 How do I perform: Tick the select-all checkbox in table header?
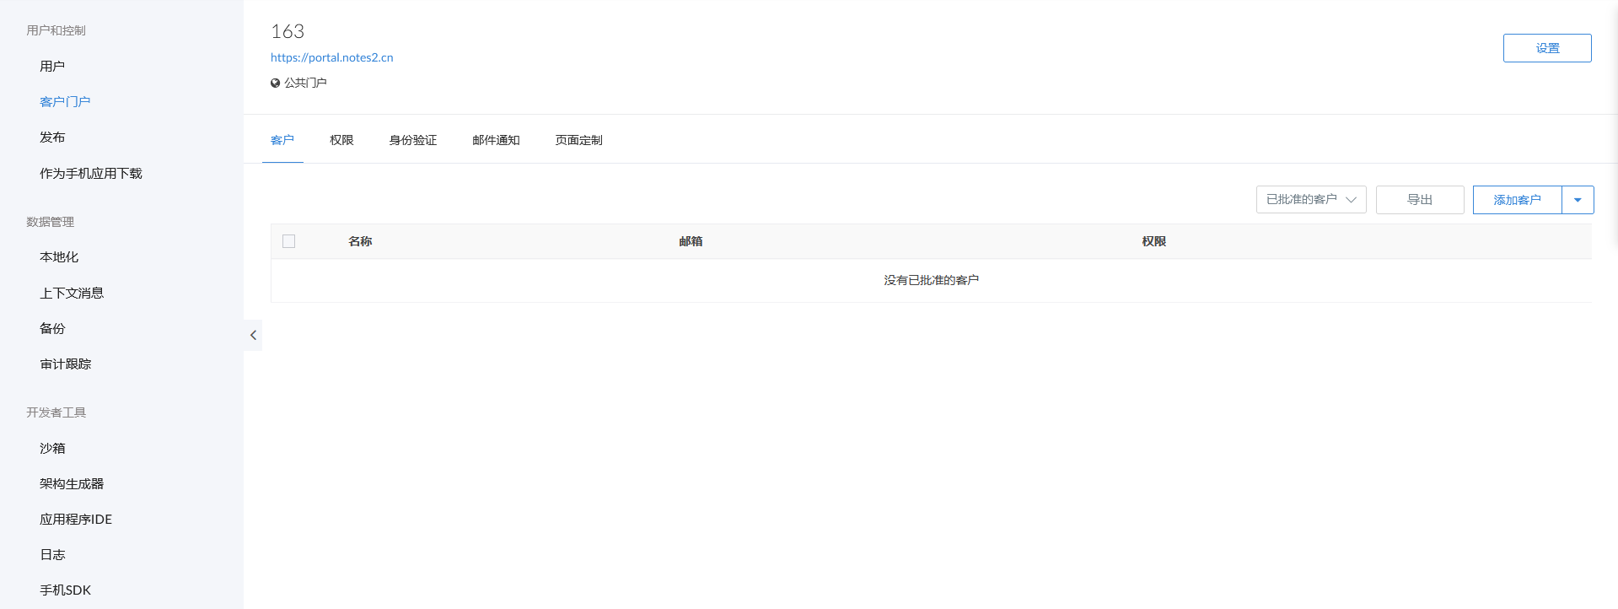point(288,241)
